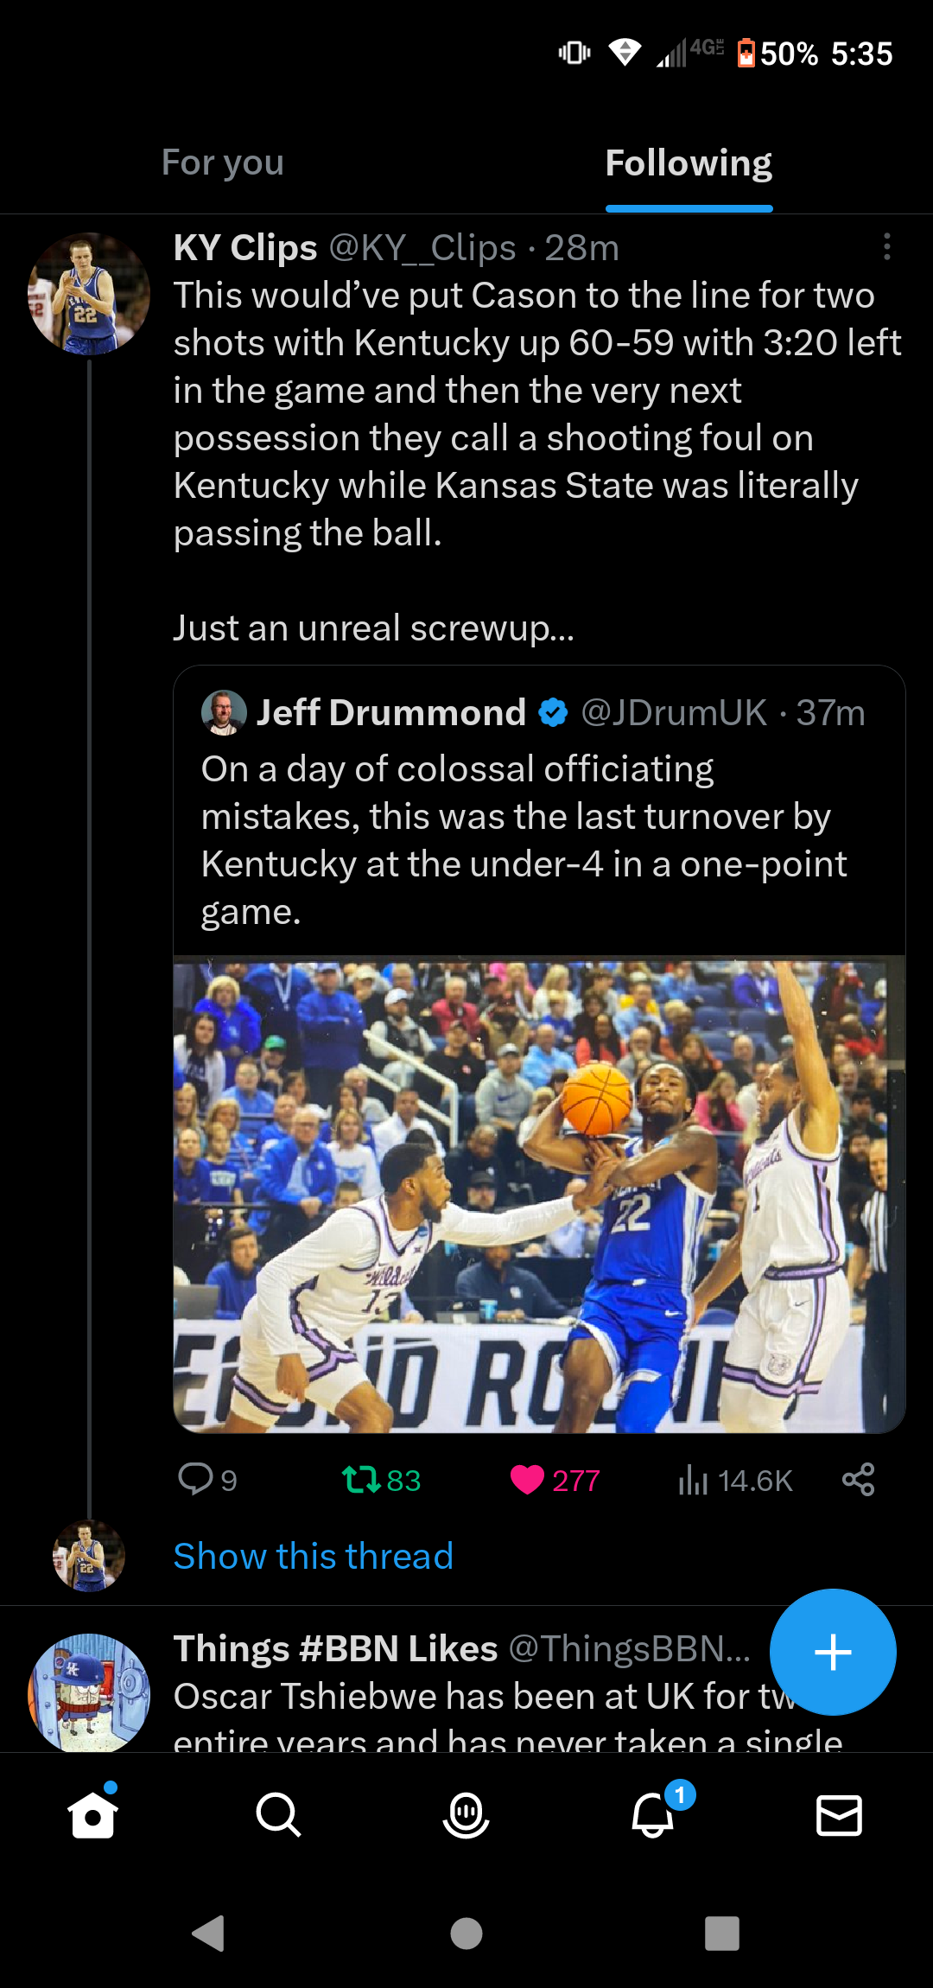Unlike the tweet via heart icon

click(x=527, y=1479)
